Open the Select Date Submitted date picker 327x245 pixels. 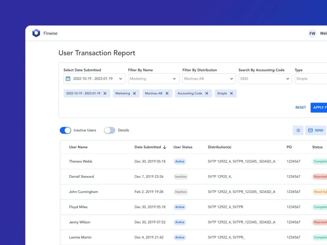[x=94, y=78]
